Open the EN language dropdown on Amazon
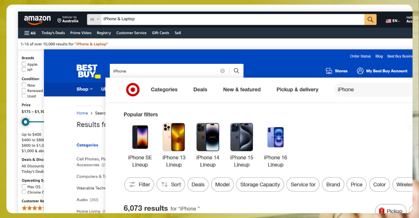Screen dimensions: 419x218 (393, 21)
